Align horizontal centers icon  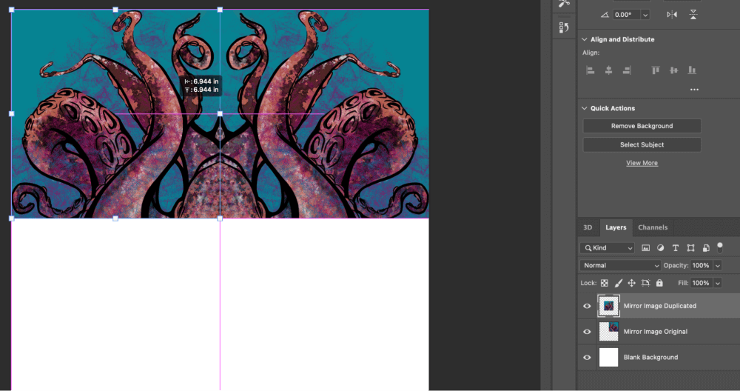[608, 70]
